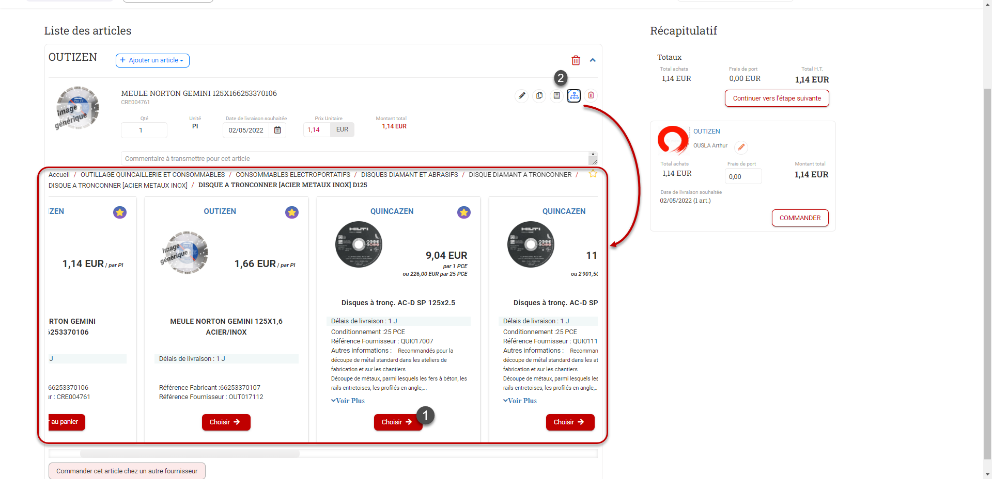Choose the Hilti disc with reference QUI0111
The image size is (992, 479).
pyautogui.click(x=570, y=422)
